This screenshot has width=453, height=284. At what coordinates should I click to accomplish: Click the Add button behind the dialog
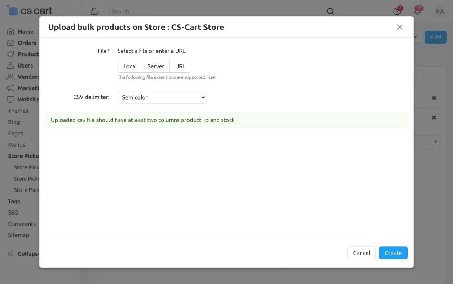pos(436,37)
